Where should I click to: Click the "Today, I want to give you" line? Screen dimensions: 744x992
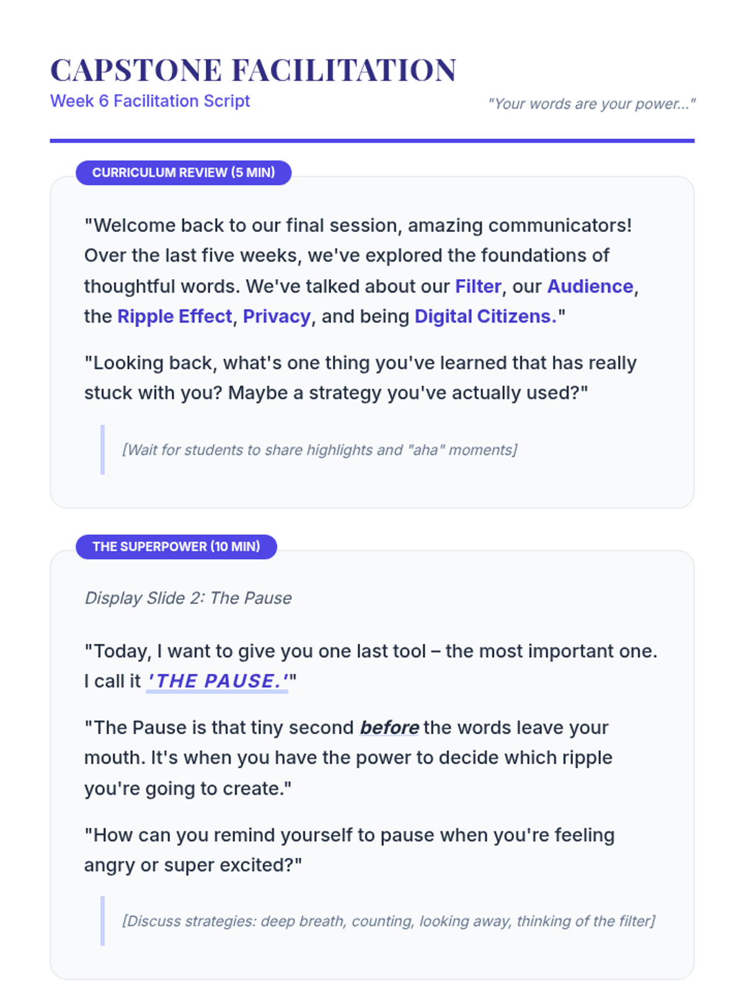click(370, 652)
